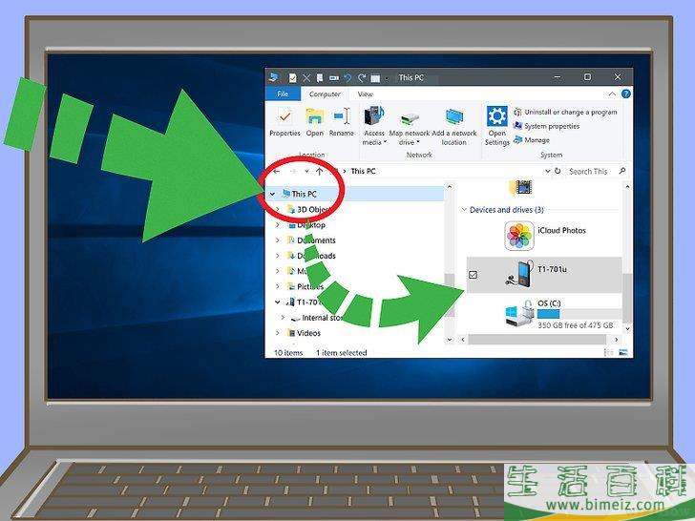
Task: Expand the Videos folder in tree
Action: [x=278, y=333]
